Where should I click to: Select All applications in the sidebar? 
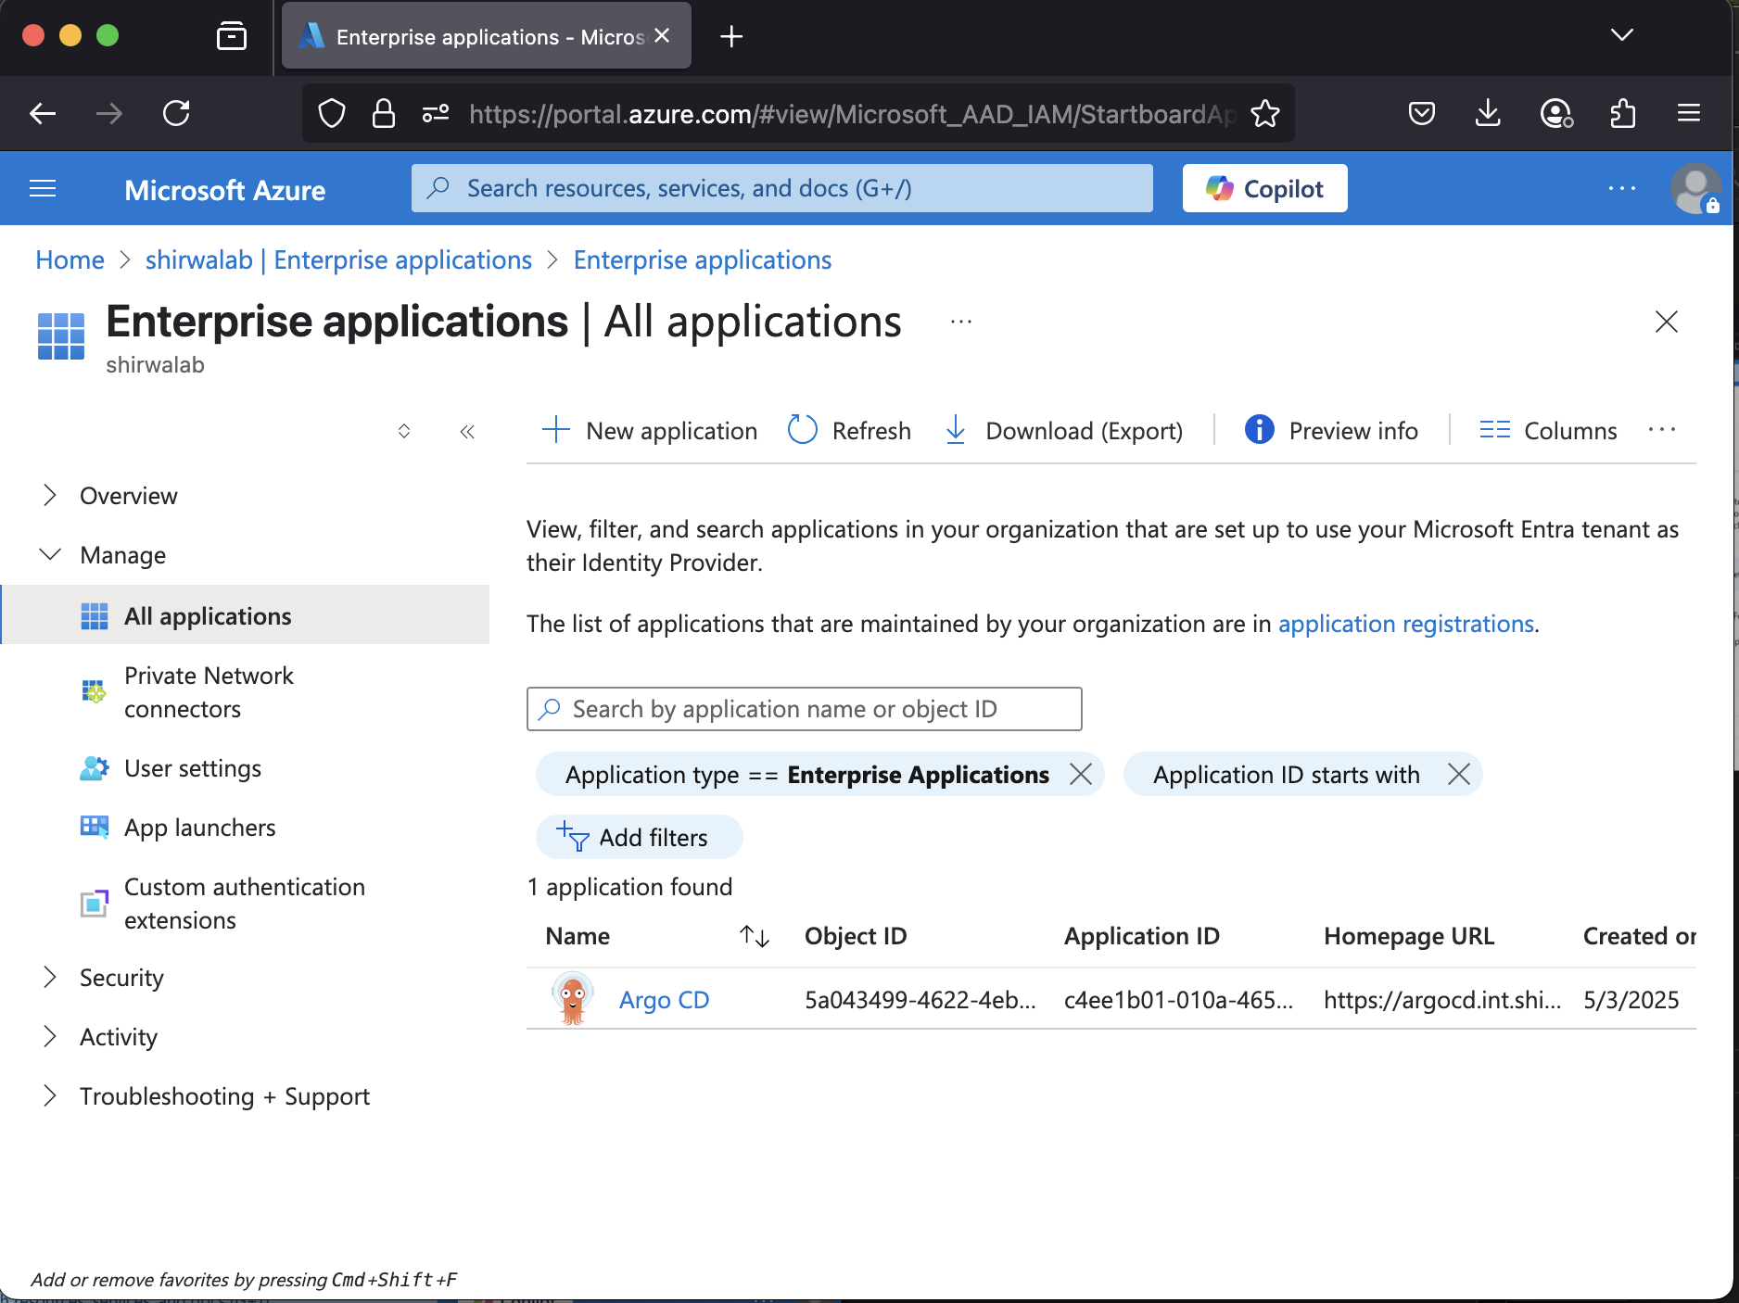click(245, 616)
